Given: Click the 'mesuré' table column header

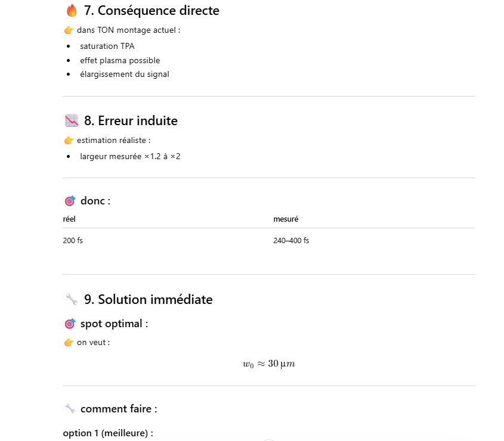Looking at the screenshot, I should coord(286,219).
